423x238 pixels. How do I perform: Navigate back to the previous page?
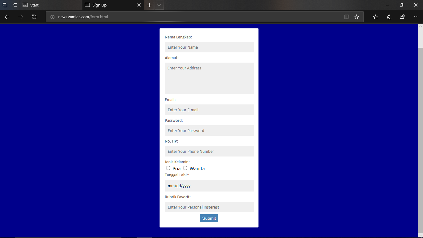point(7,17)
